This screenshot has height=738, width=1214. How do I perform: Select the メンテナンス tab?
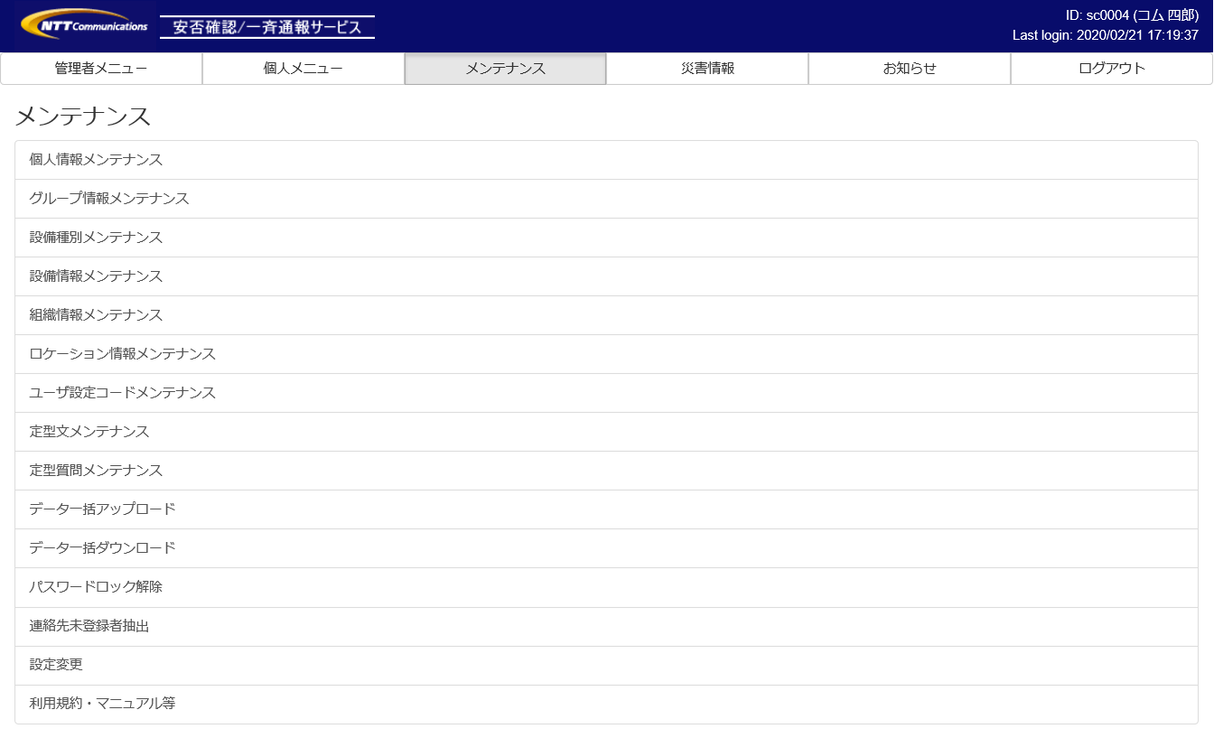(505, 69)
